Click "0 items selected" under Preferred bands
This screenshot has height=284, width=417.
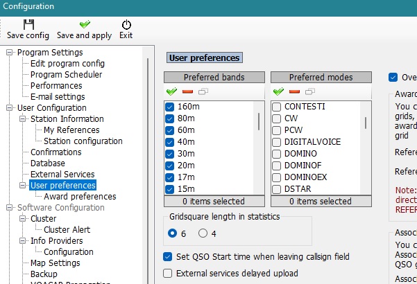click(214, 201)
